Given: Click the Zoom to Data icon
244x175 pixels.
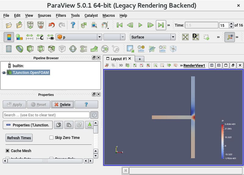Looking at the screenshot, I should (196, 37).
